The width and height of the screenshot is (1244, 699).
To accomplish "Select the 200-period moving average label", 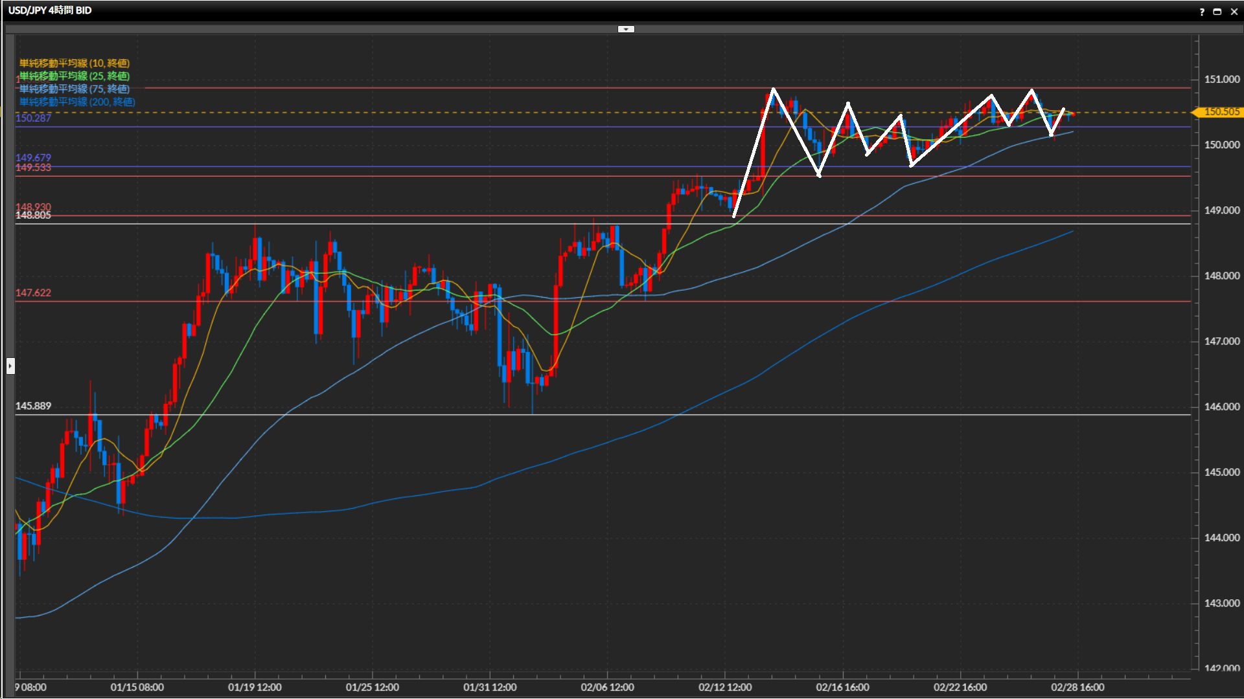I will 77,102.
